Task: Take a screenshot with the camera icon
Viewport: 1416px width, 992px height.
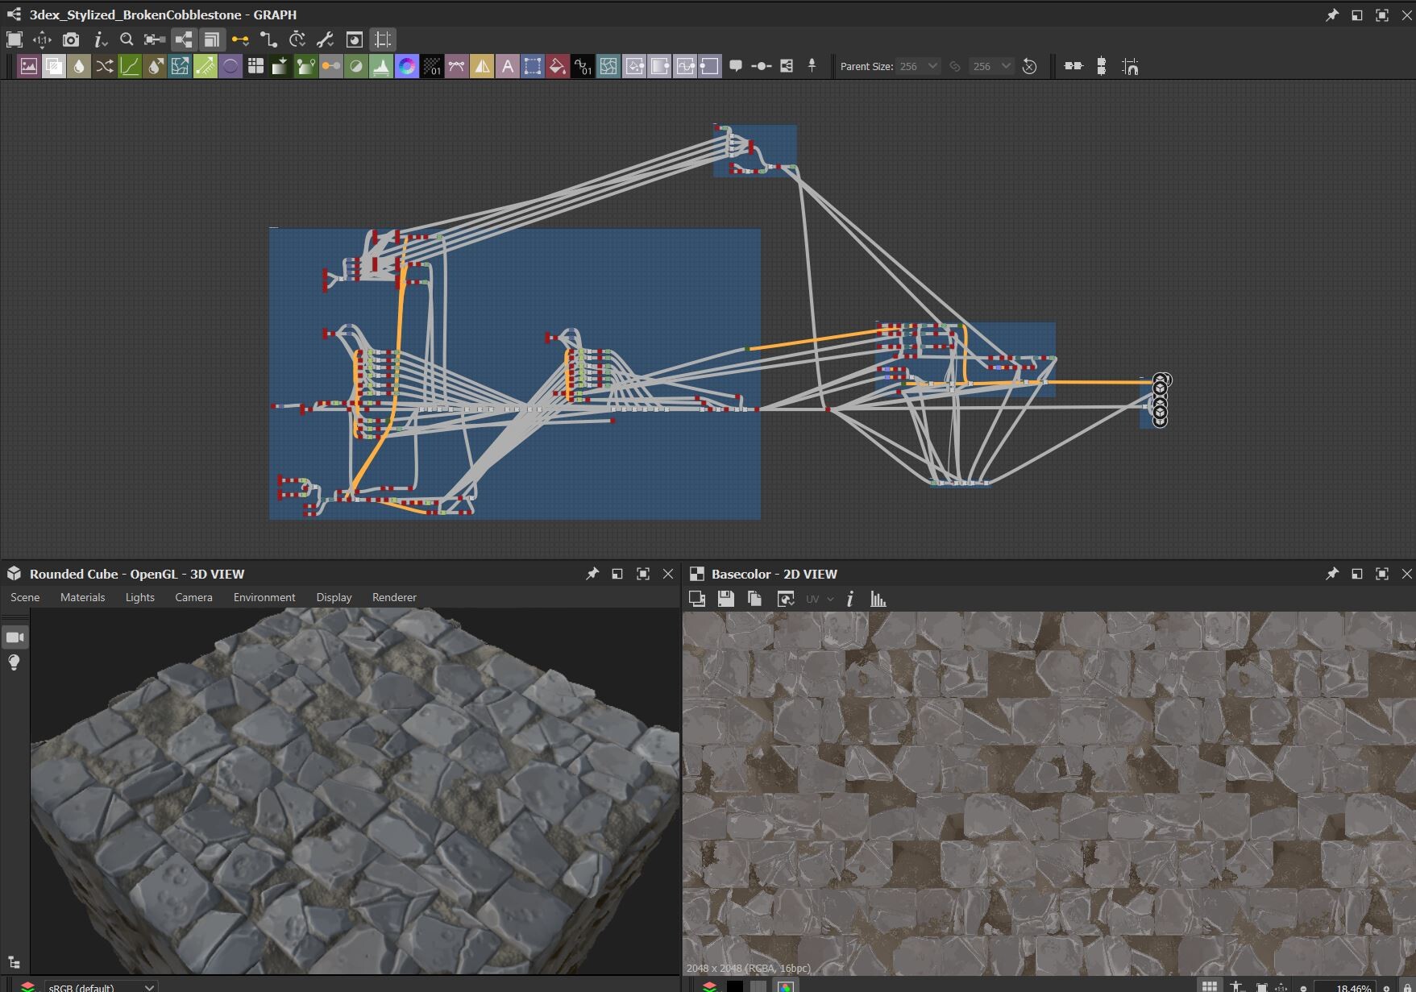Action: click(x=71, y=39)
